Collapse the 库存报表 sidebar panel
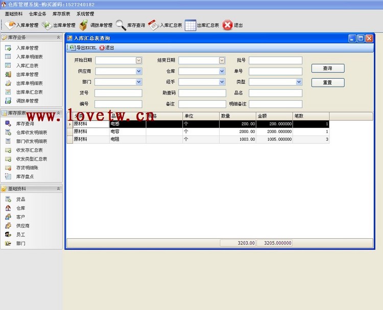 coord(58,113)
